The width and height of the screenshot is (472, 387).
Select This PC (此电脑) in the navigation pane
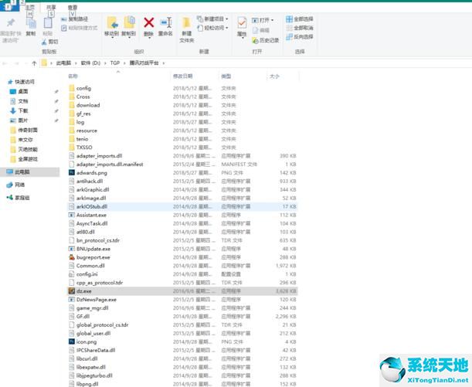(x=23, y=172)
